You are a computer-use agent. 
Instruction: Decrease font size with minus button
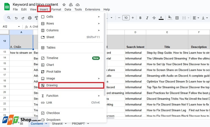point(119,18)
